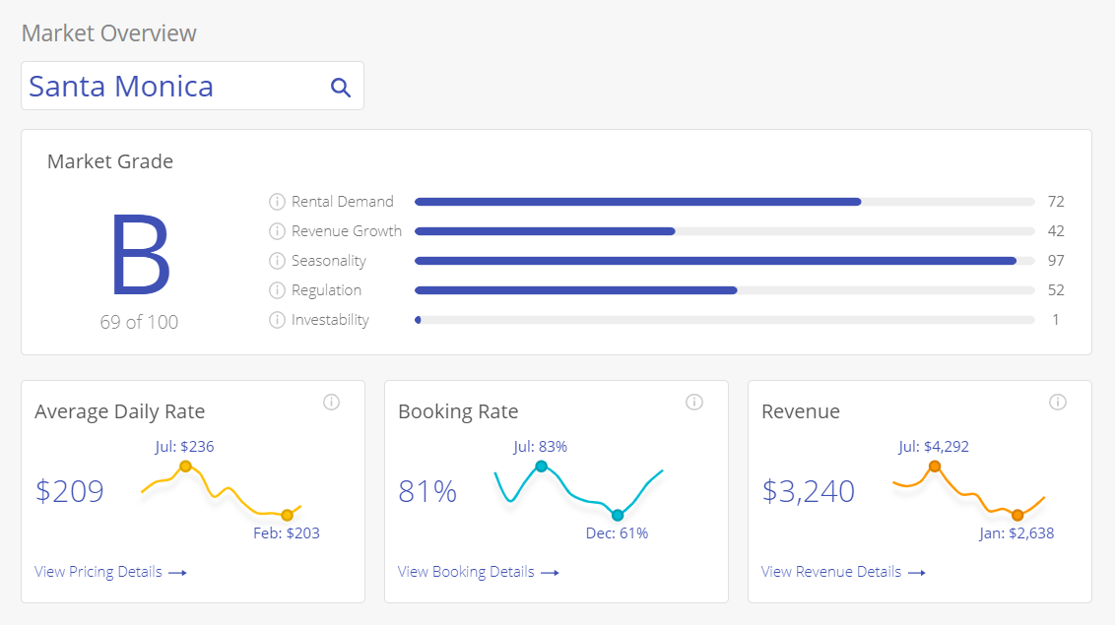Click the info icon beside Seasonality

[x=276, y=260]
